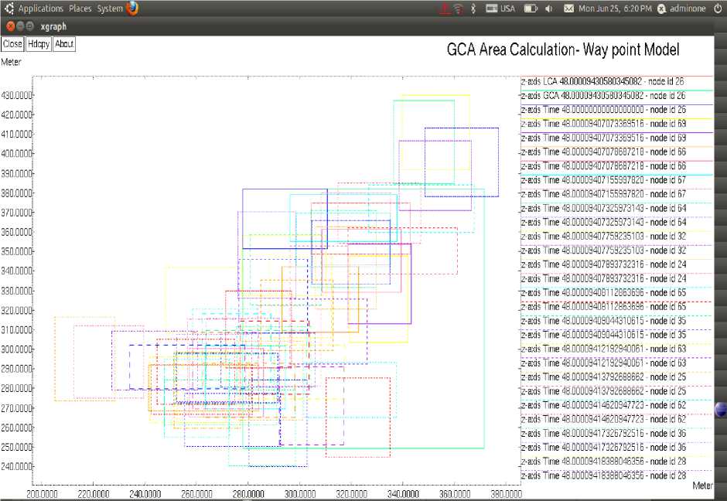
Task: Open the Places menu
Action: coord(80,9)
